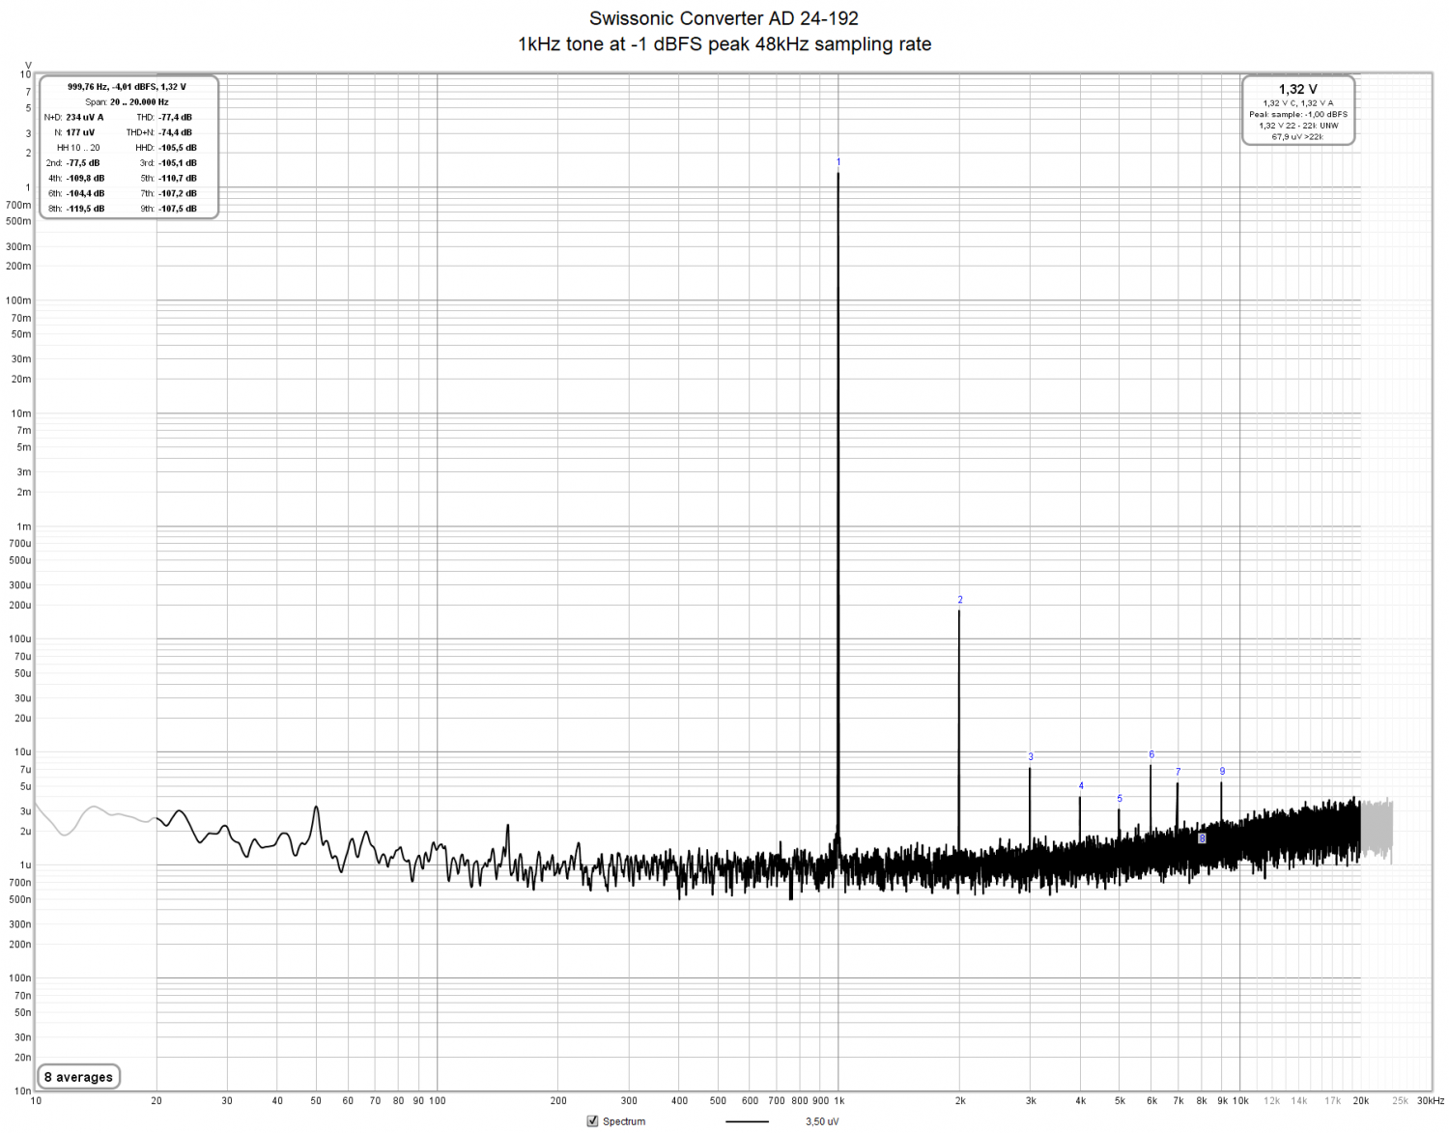Screen dimensions: 1449x1133
Task: Click the 3rd harmonic -105,1 dB value
Action: click(x=177, y=163)
